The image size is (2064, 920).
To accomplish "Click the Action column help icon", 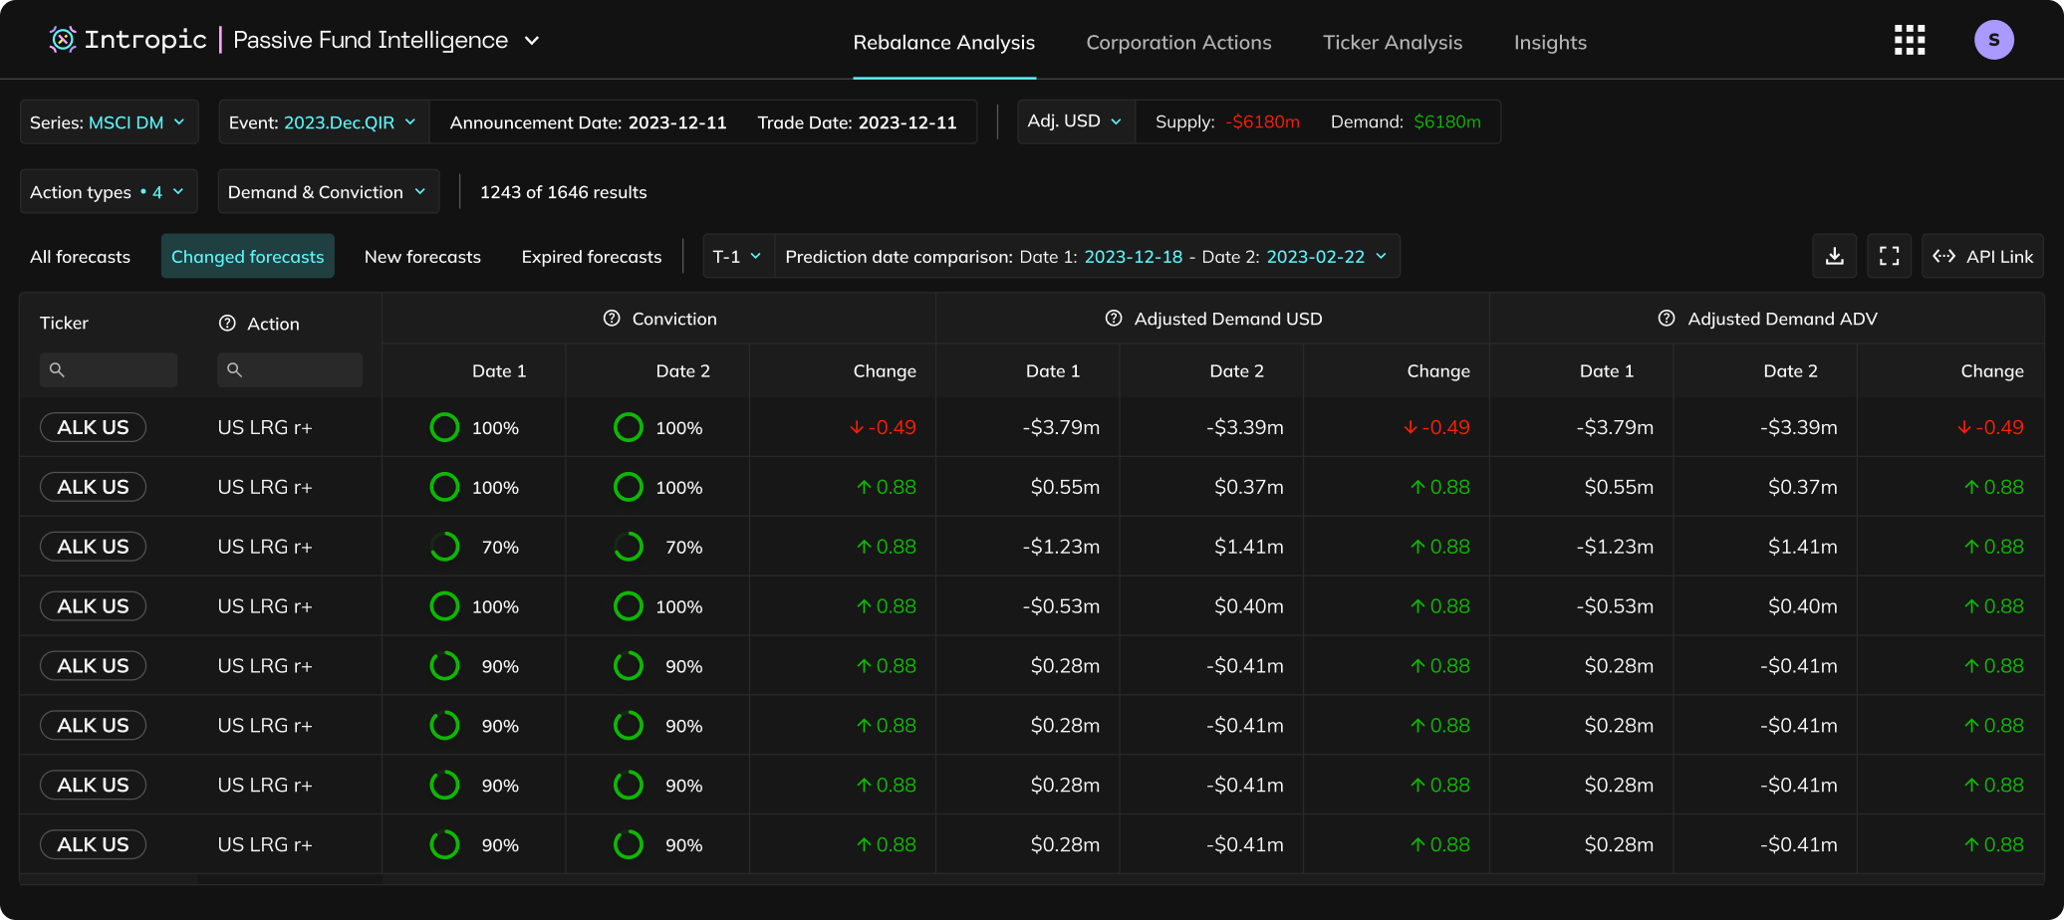I will click(227, 324).
